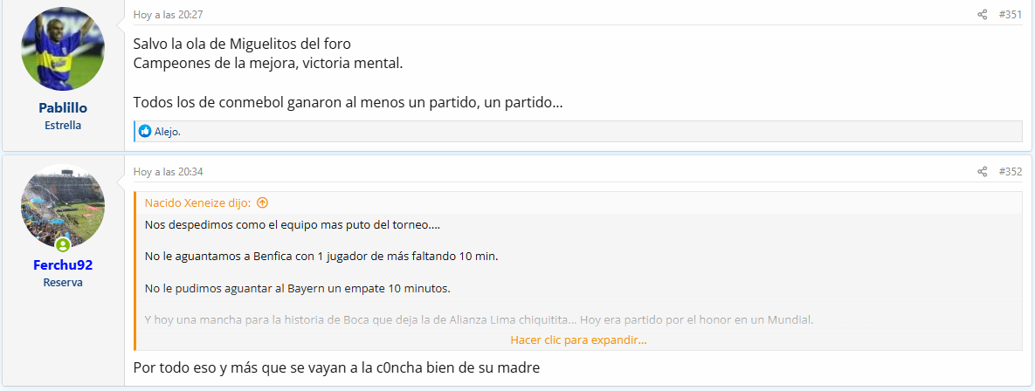
Task: Visit the Pablillo username profile link
Action: click(x=63, y=108)
